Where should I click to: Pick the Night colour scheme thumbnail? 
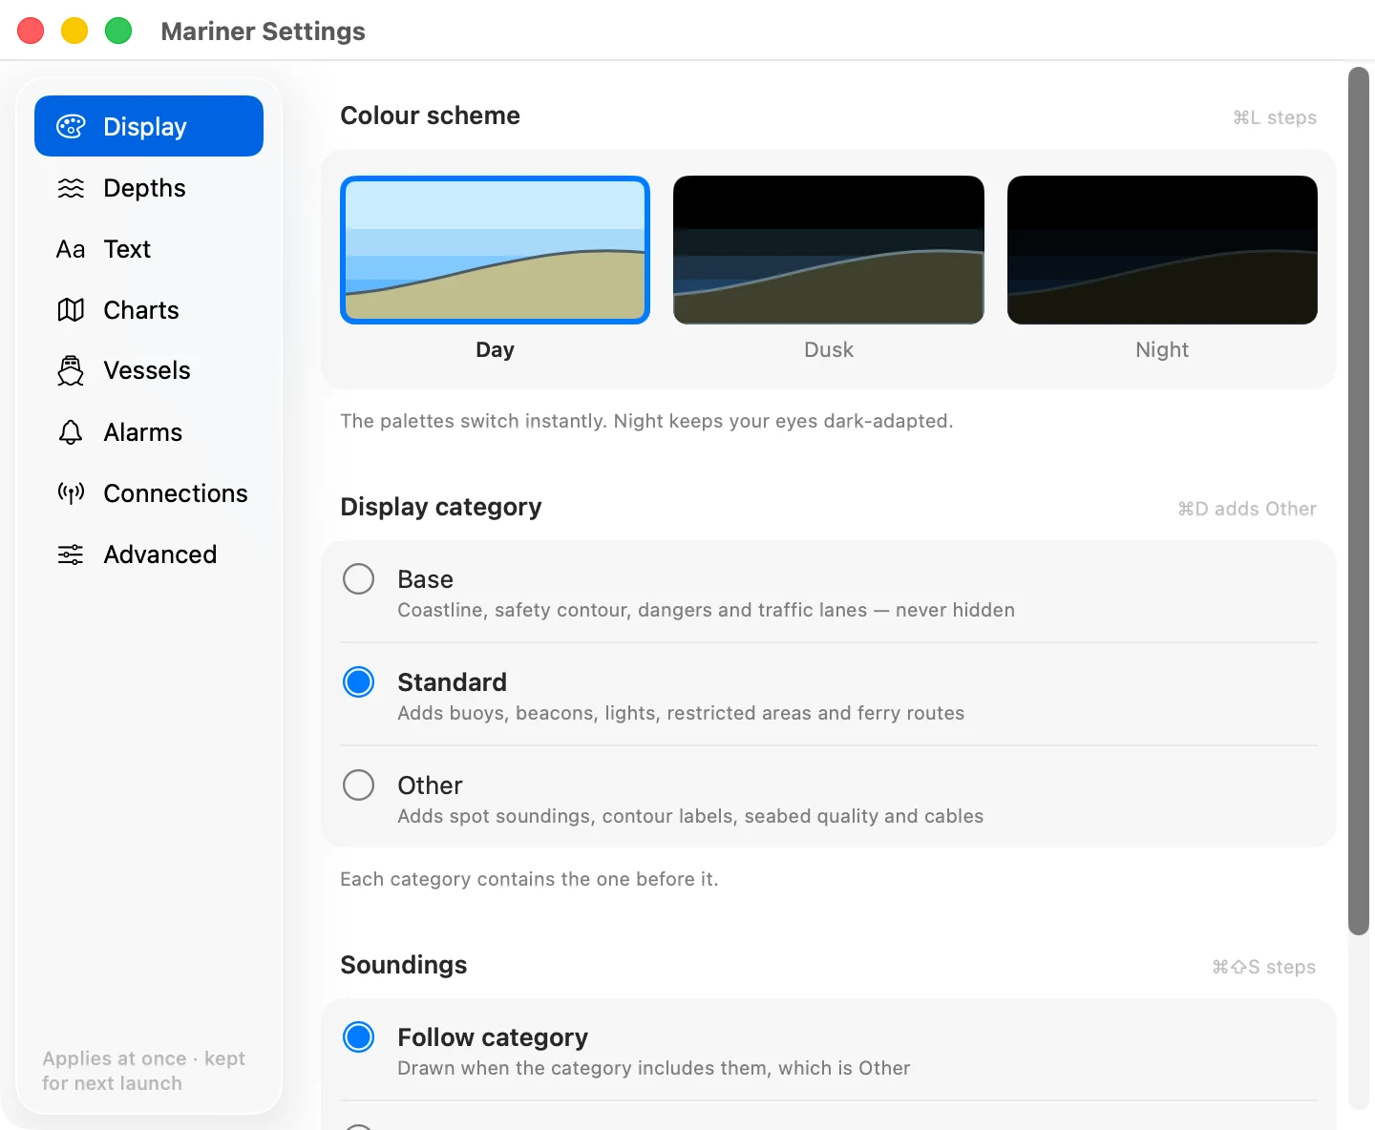(x=1162, y=250)
